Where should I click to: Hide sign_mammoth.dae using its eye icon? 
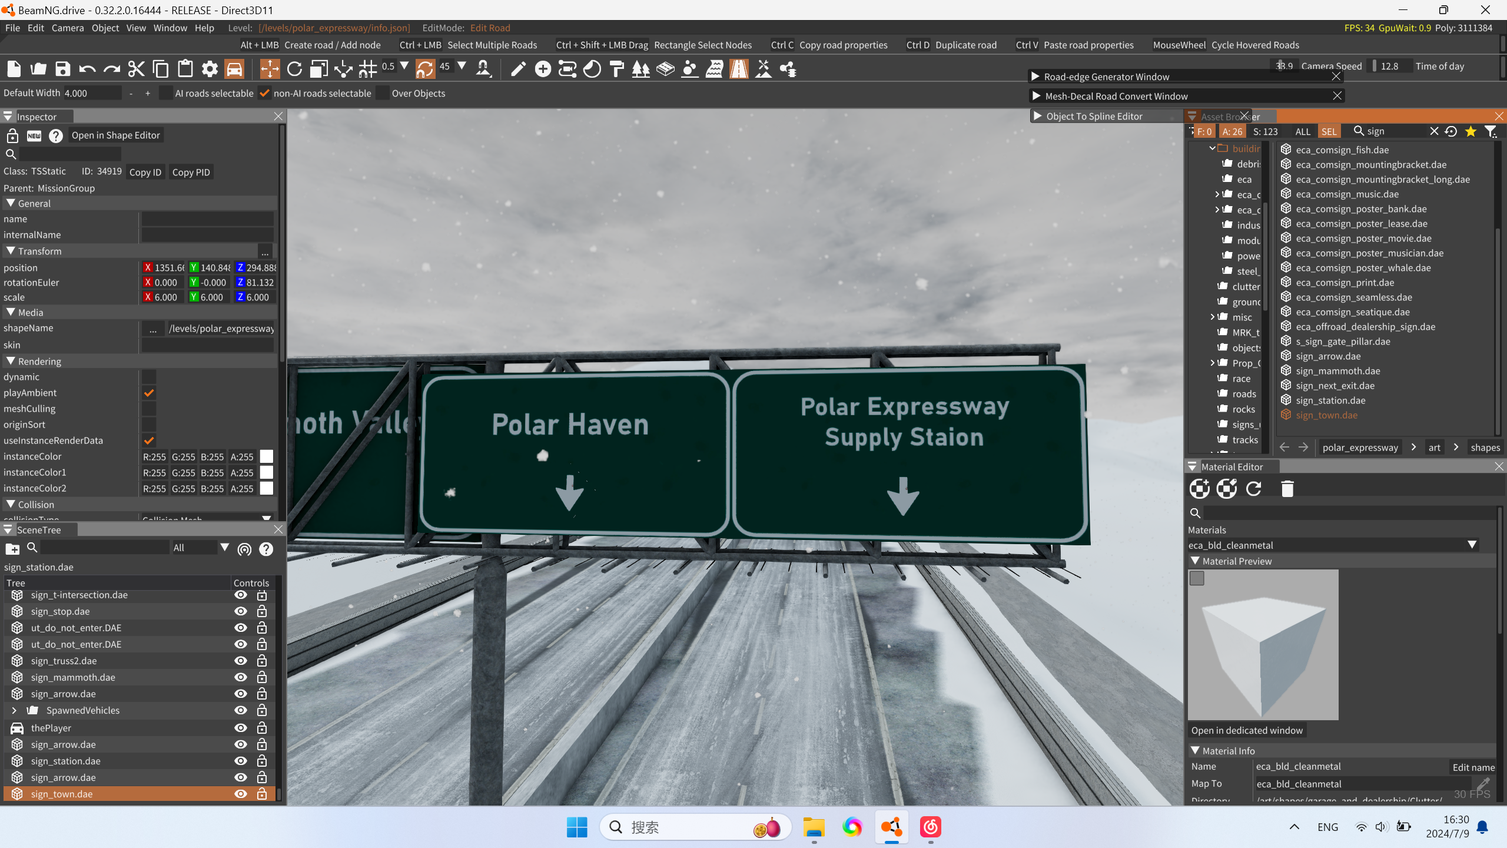click(x=240, y=677)
